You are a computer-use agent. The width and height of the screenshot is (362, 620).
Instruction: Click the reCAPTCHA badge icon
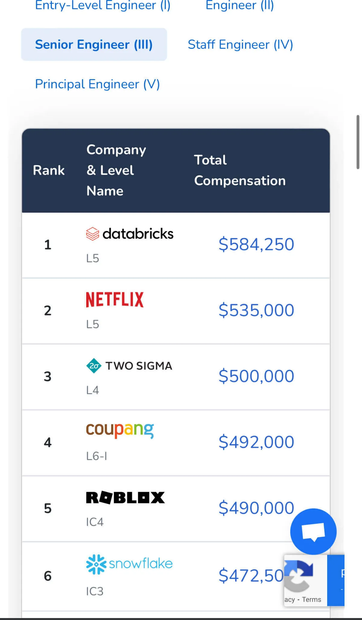tap(299, 576)
